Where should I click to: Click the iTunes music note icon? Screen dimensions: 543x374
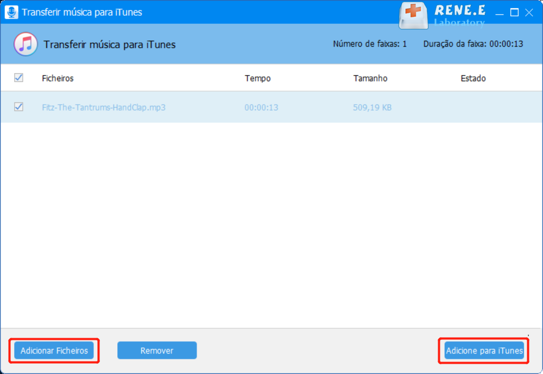26,44
